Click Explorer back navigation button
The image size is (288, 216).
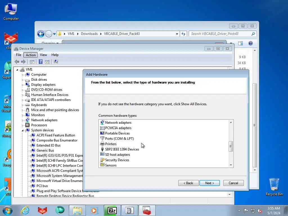click(x=41, y=34)
